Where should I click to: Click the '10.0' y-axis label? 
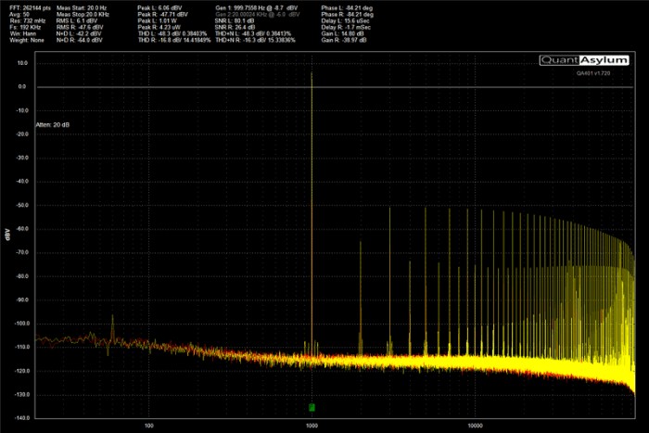(23, 63)
